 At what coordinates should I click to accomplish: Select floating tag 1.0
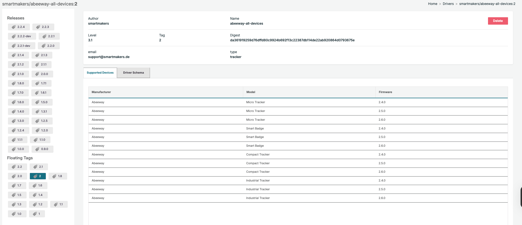(17, 214)
